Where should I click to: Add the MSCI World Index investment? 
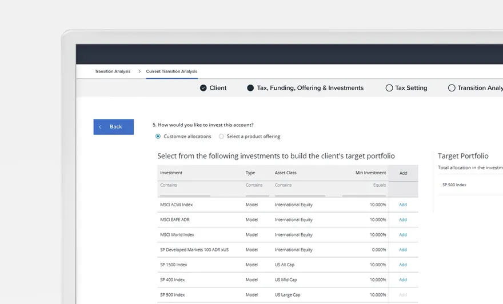point(403,235)
